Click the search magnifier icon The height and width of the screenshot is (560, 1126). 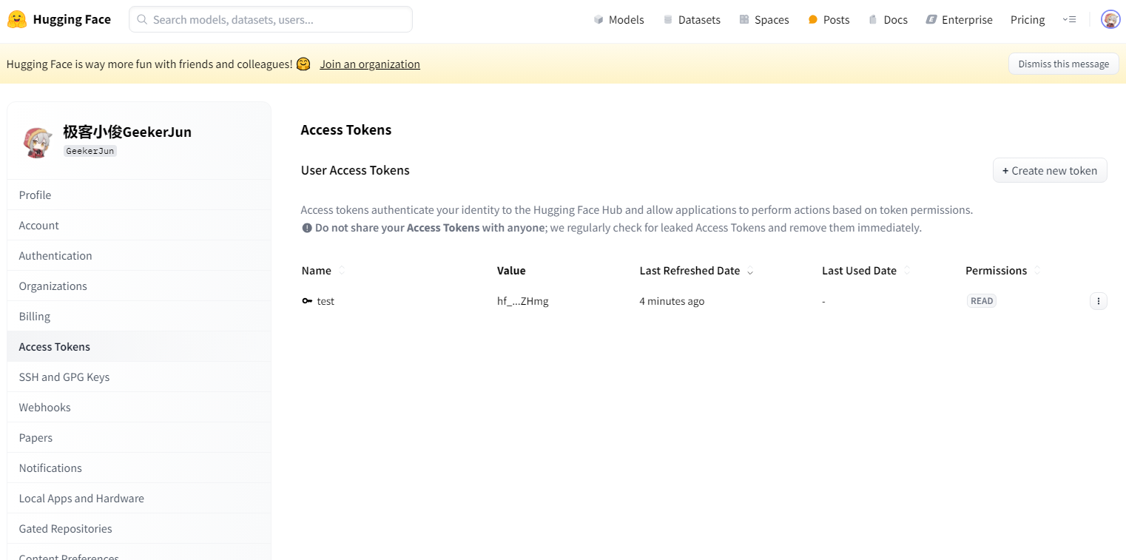click(142, 20)
